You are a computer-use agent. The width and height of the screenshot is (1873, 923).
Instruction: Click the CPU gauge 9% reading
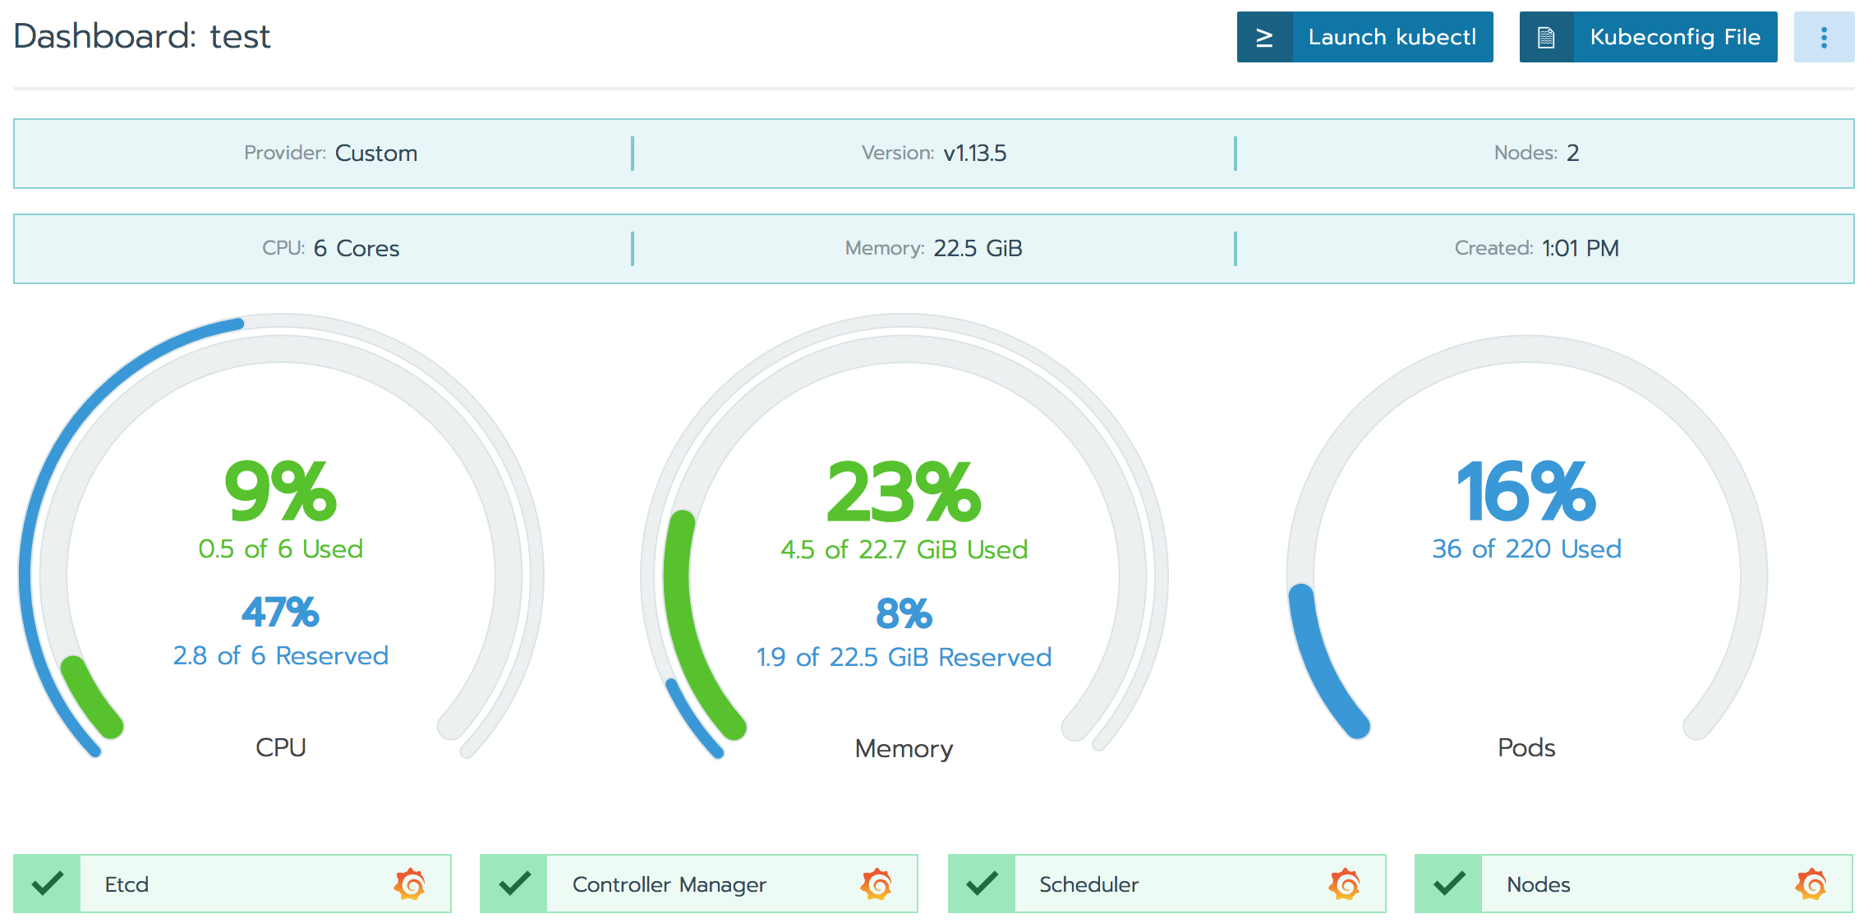point(280,492)
